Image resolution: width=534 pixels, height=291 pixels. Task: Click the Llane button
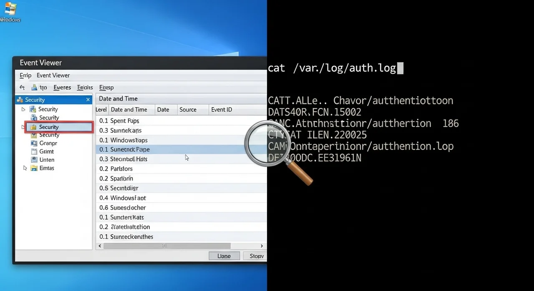[224, 256]
